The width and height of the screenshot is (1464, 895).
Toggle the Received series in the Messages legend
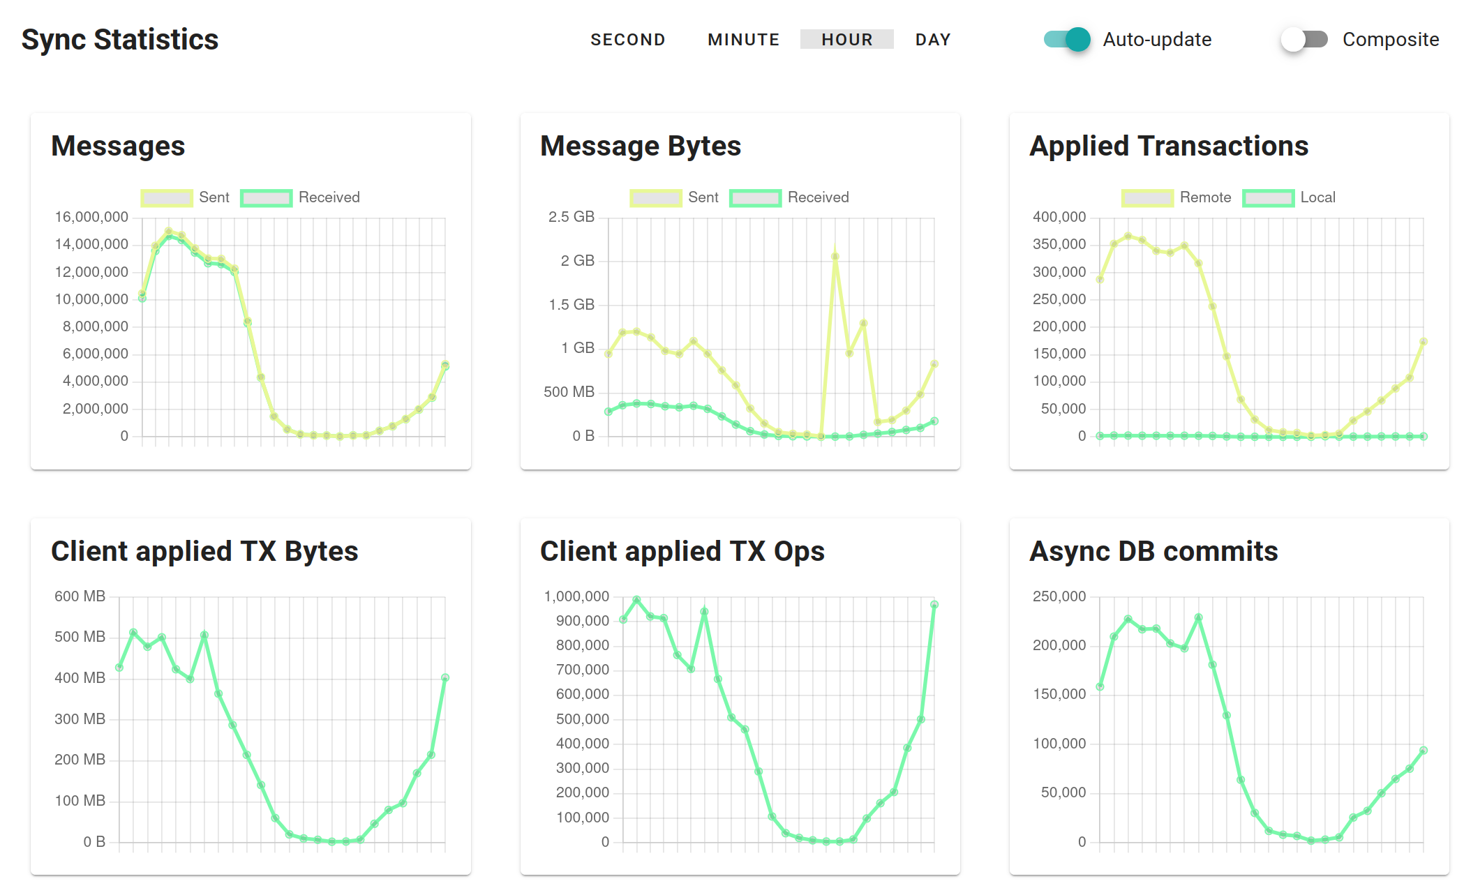[x=300, y=197]
